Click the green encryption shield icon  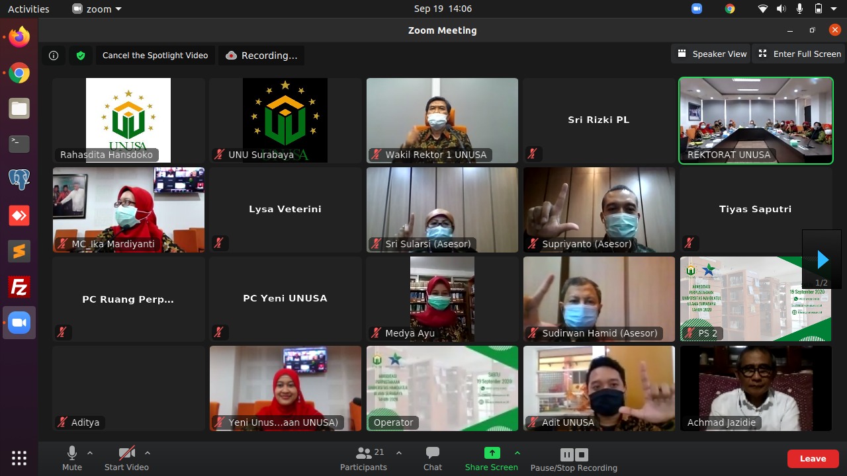pos(81,56)
